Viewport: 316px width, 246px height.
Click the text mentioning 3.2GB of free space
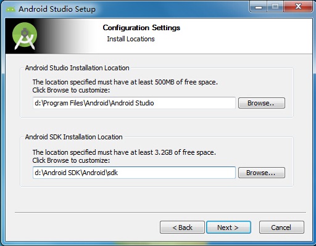click(124, 152)
